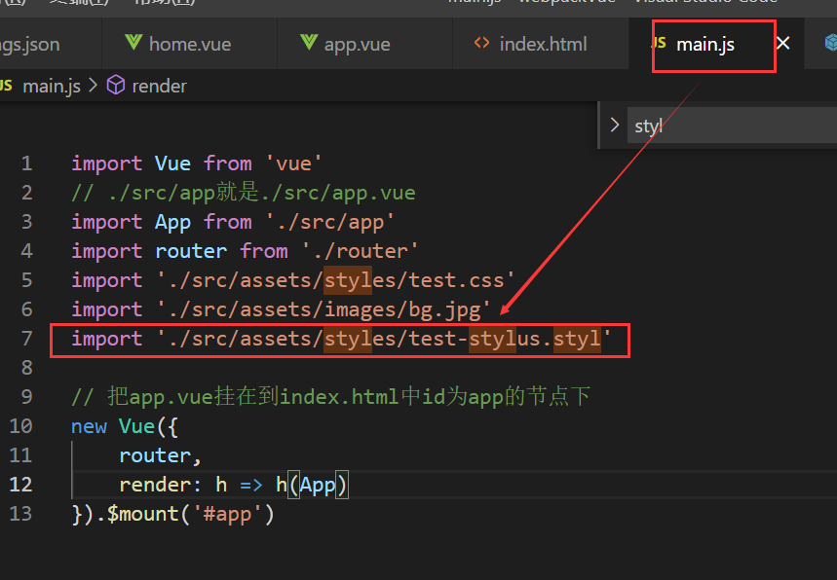Click h(App) on the render line
837x580 pixels.
pyautogui.click(x=312, y=485)
